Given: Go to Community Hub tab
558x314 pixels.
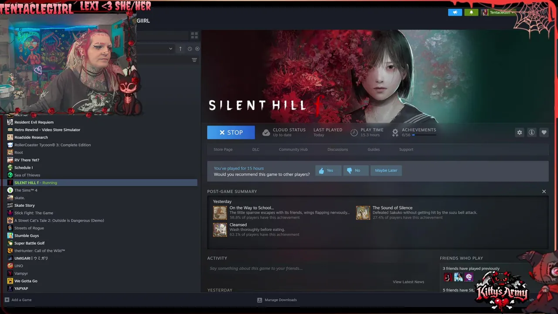Looking at the screenshot, I should point(293,150).
